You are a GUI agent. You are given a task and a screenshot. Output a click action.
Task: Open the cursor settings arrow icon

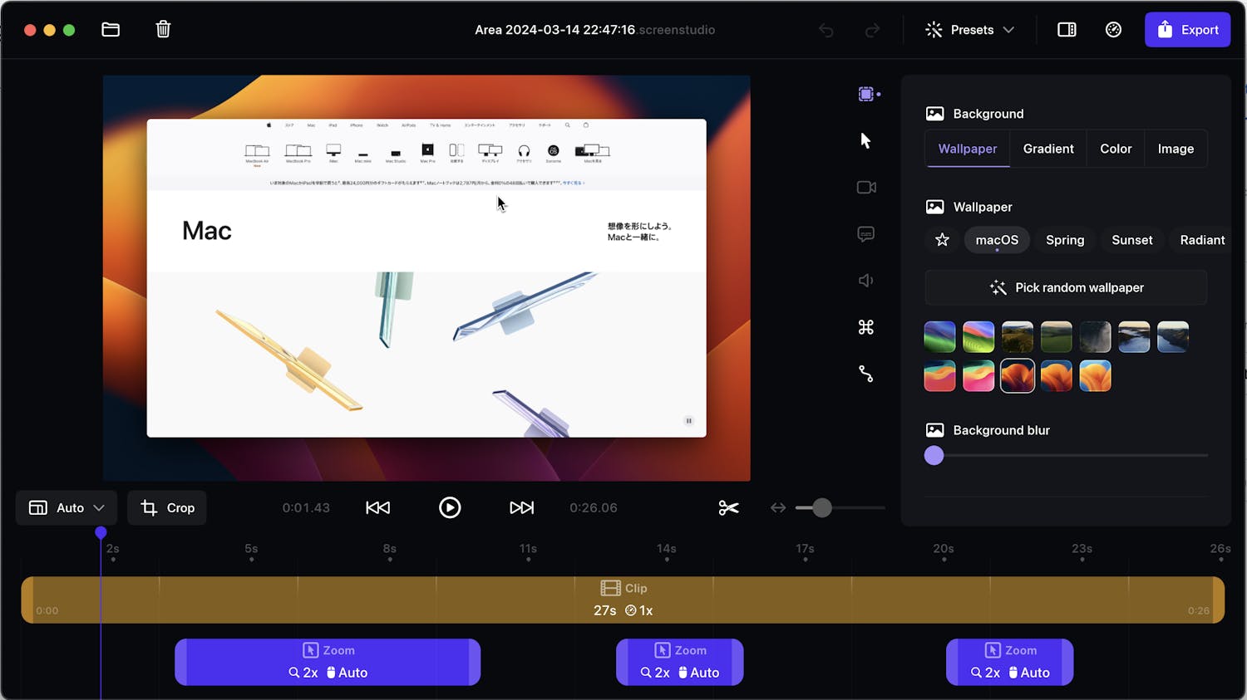(865, 140)
